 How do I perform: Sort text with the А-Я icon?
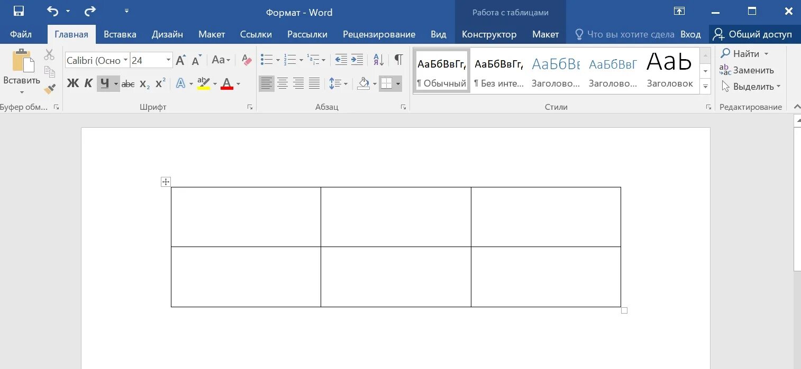click(x=379, y=60)
